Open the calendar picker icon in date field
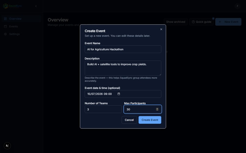 119,94
